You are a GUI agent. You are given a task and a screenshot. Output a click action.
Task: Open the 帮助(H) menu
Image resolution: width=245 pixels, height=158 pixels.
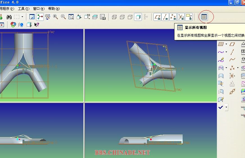[54, 9]
